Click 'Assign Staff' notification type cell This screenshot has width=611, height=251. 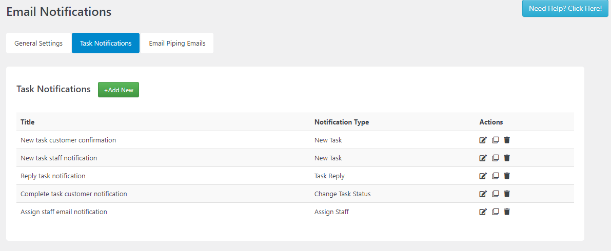(331, 212)
